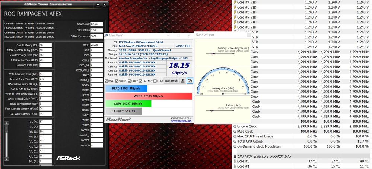Close the Quick compare panel with its corner button
The width and height of the screenshot is (372, 169).
(x=248, y=35)
